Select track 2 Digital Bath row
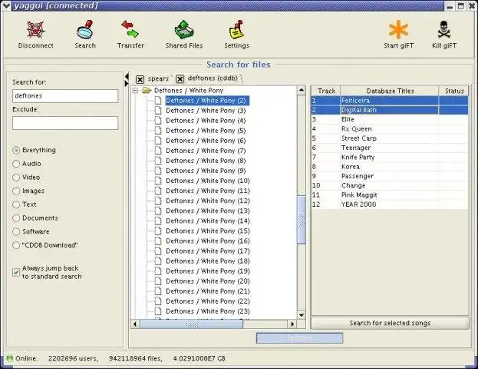The width and height of the screenshot is (478, 369). pyautogui.click(x=390, y=110)
